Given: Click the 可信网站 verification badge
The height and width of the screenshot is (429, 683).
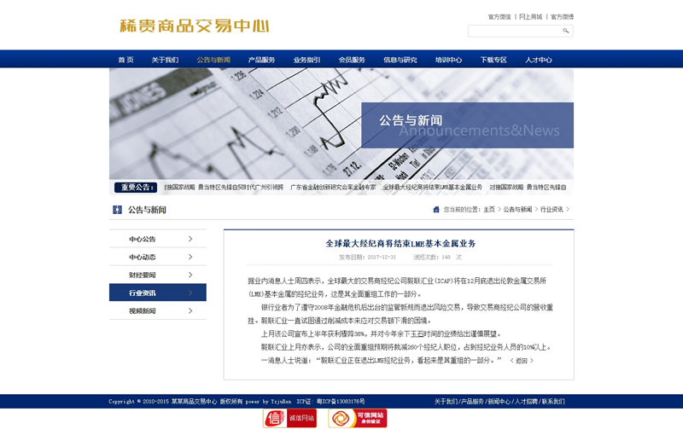Looking at the screenshot, I should click(357, 418).
